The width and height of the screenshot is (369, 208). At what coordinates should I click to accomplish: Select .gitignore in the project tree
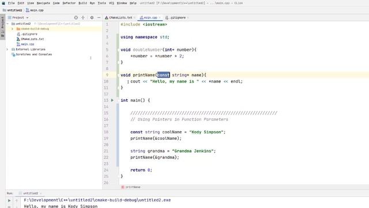29,34
